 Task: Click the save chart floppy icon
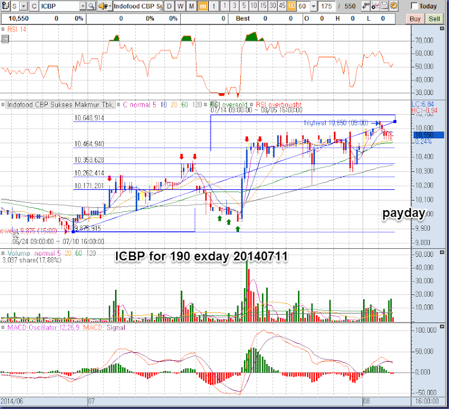(x=384, y=6)
